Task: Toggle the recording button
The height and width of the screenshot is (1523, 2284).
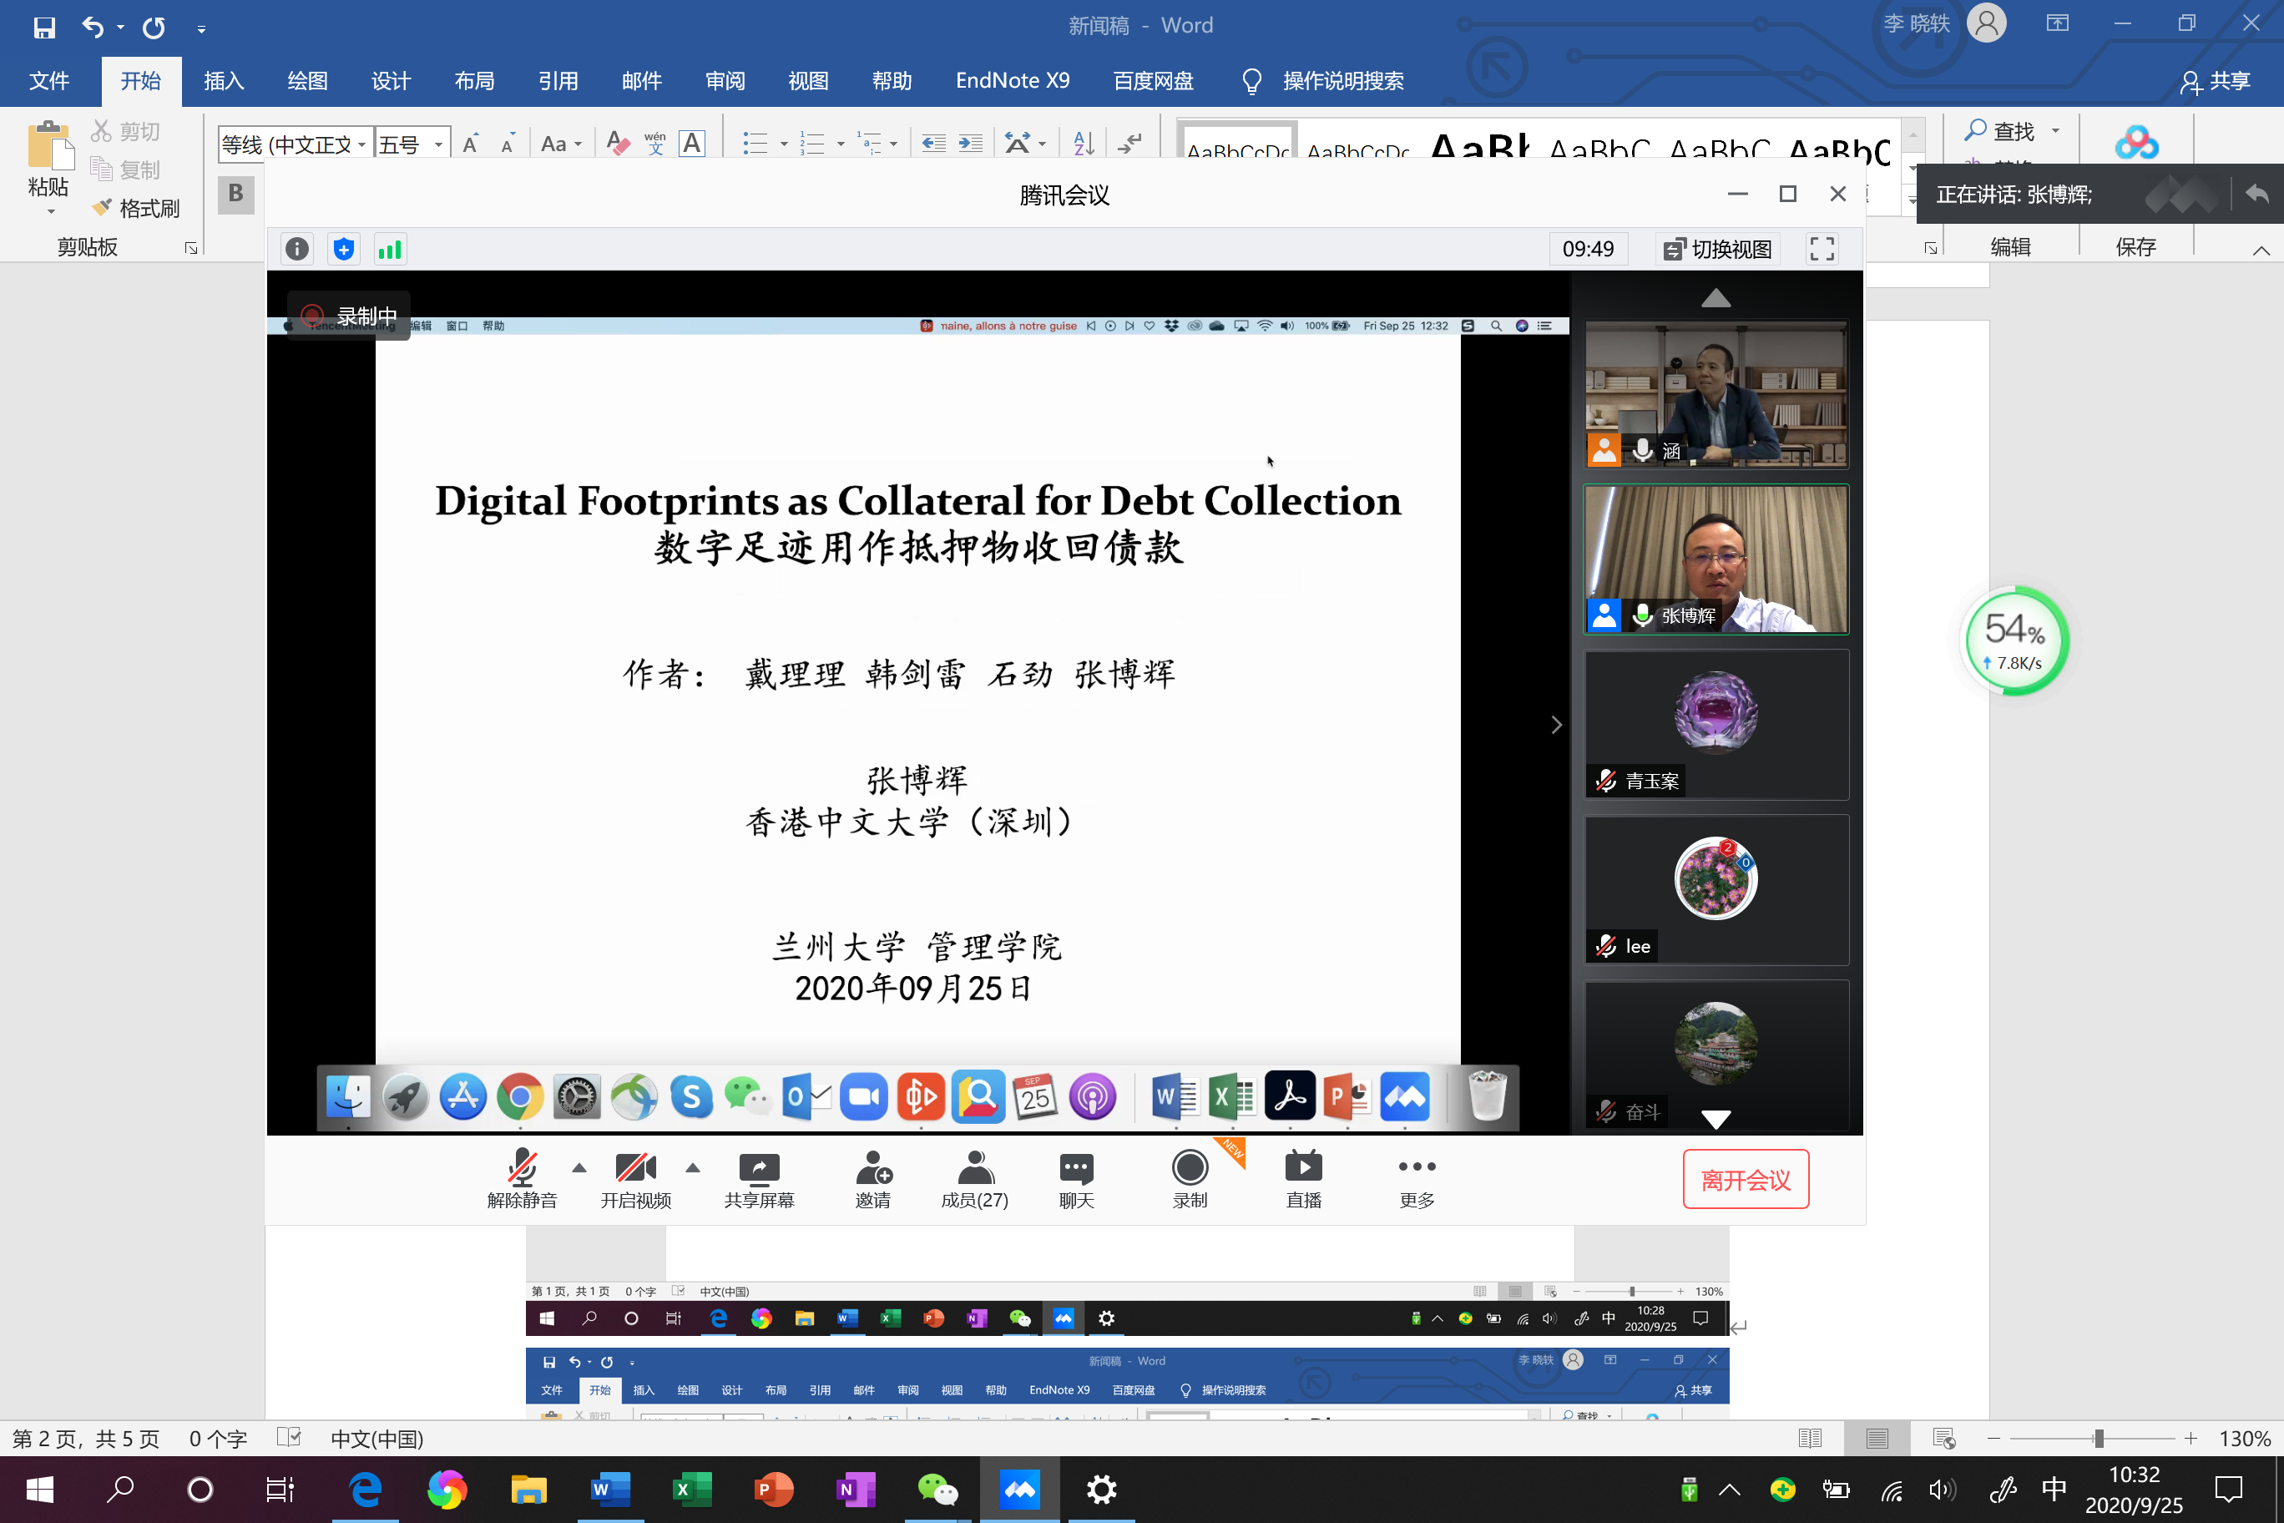Action: click(1190, 1179)
